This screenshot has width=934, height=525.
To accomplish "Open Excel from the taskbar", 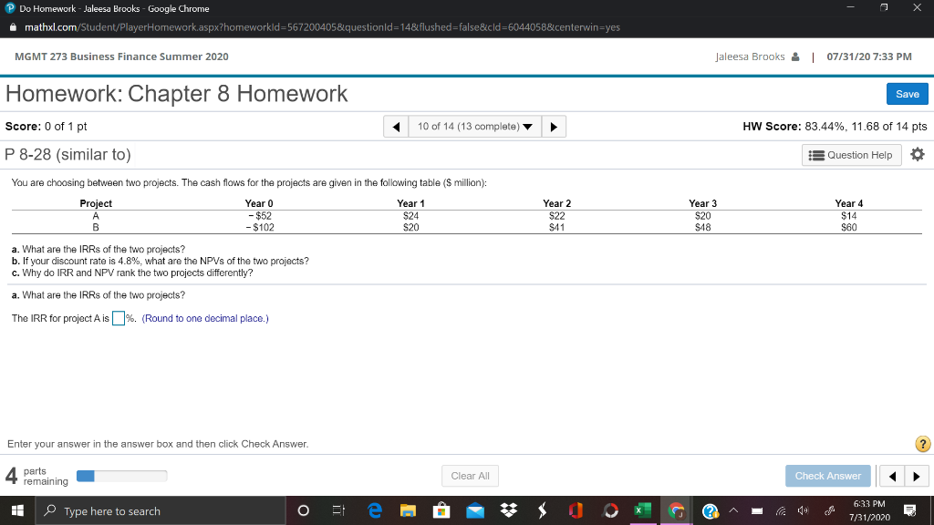I will [641, 510].
